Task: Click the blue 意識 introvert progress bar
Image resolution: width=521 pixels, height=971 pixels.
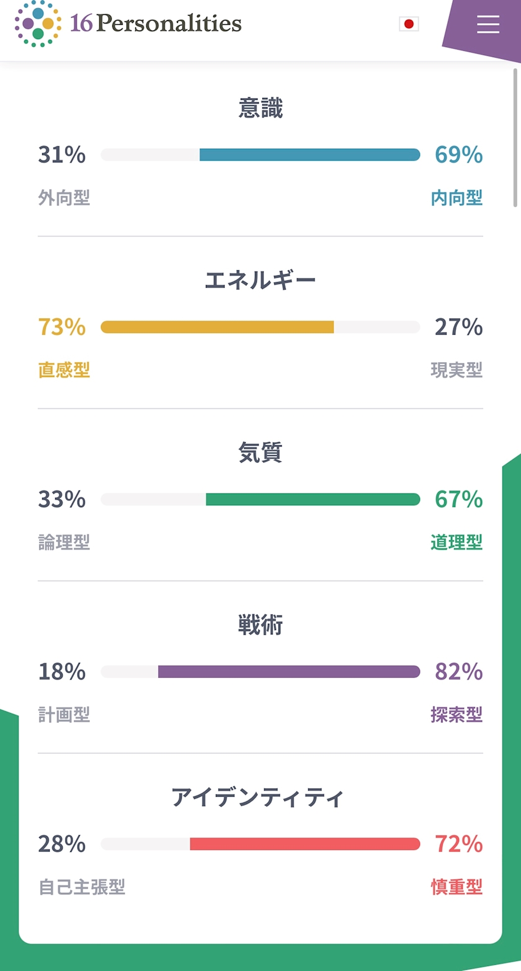Action: [x=309, y=154]
